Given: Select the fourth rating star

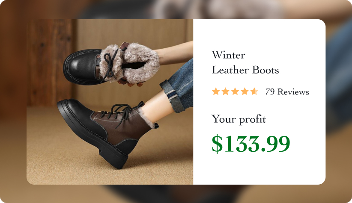Looking at the screenshot, I should (x=245, y=91).
